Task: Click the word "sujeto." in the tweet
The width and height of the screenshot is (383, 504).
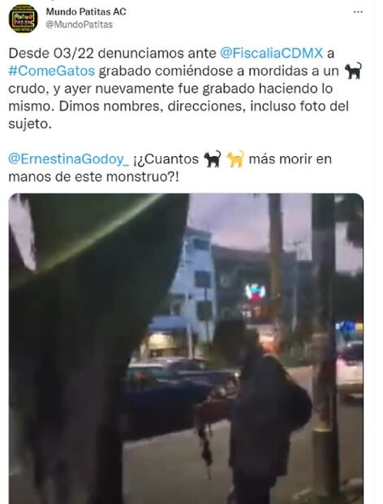Action: tap(30, 124)
